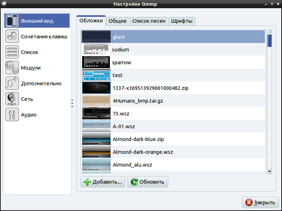Select the 'Сочетания клавиш' category text

[x=44, y=37]
